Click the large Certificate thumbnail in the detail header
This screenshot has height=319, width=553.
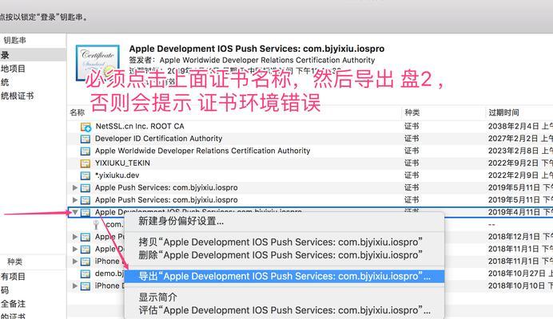pyautogui.click(x=97, y=63)
